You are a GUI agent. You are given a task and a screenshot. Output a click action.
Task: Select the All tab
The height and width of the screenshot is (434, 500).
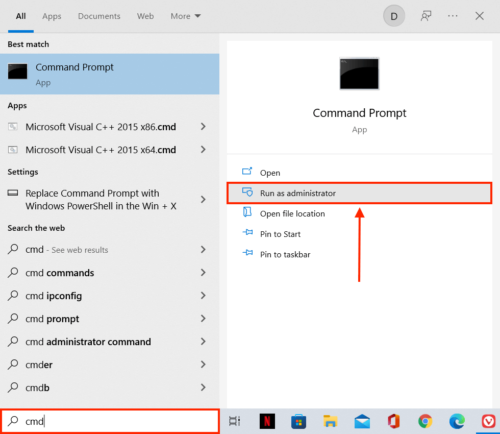21,16
